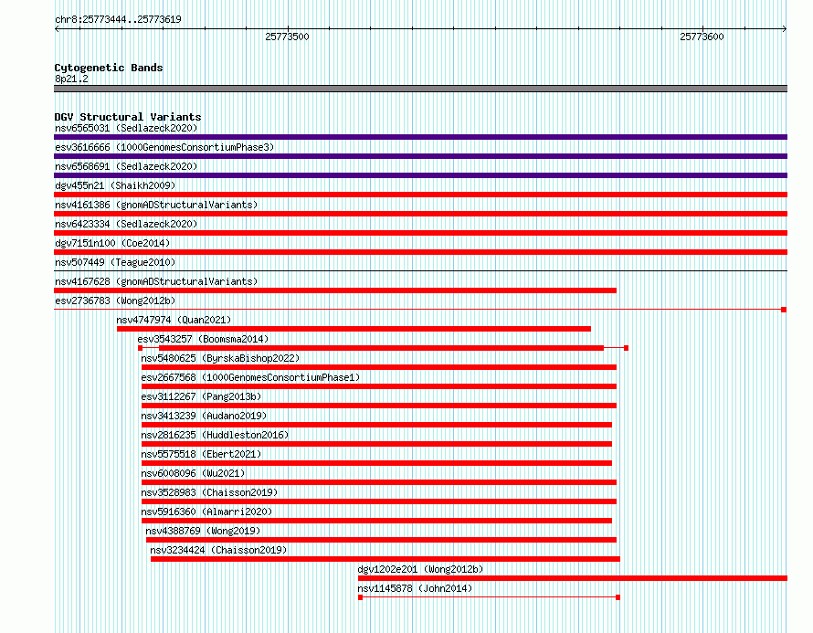Click the nsv4747974 (Quan2021) label

point(174,320)
